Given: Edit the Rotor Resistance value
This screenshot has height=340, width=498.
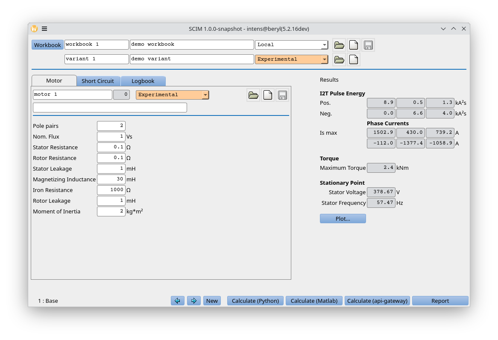Looking at the screenshot, I should coord(111,158).
